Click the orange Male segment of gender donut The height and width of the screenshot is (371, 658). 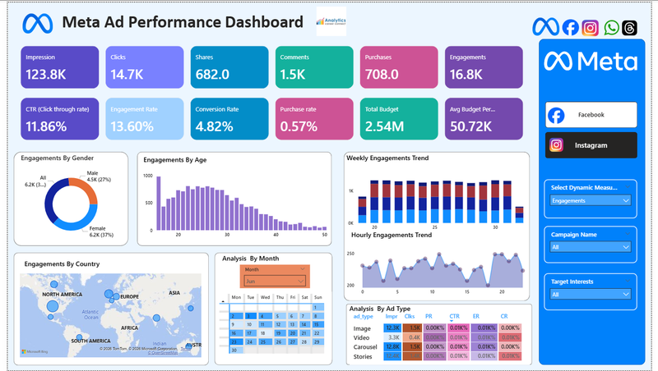coord(87,187)
